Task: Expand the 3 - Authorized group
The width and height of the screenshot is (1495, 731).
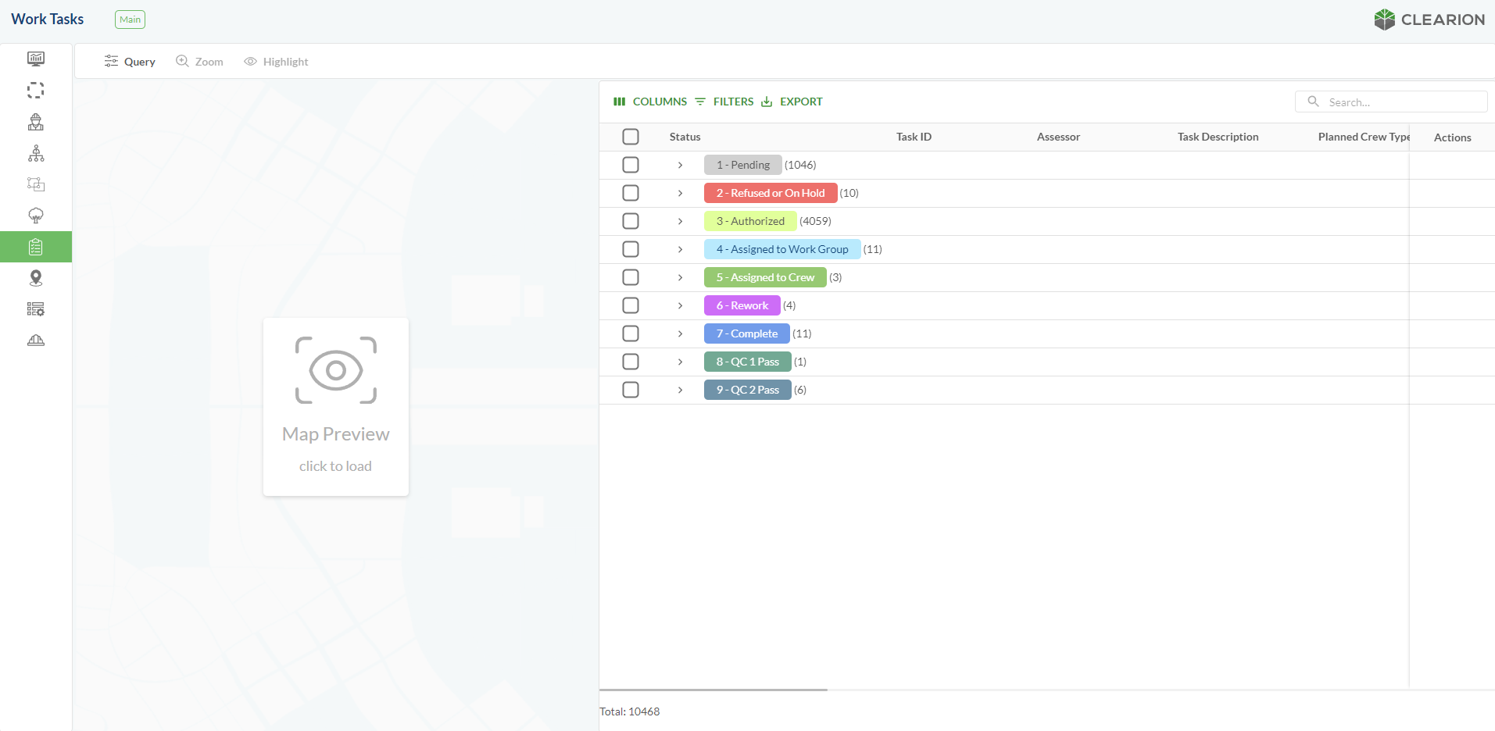Action: (x=680, y=221)
